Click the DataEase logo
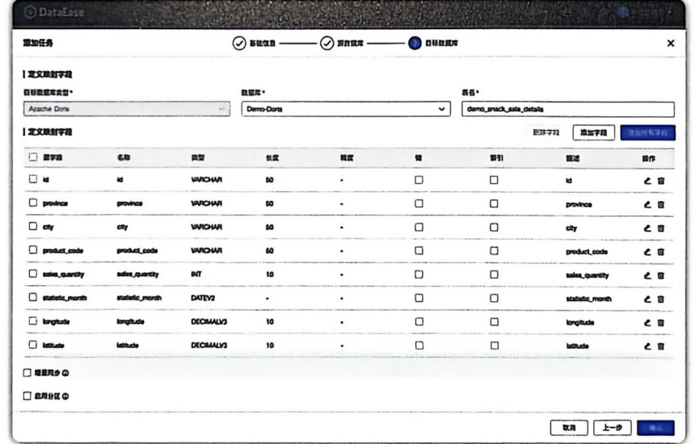The image size is (695, 444). pyautogui.click(x=54, y=12)
